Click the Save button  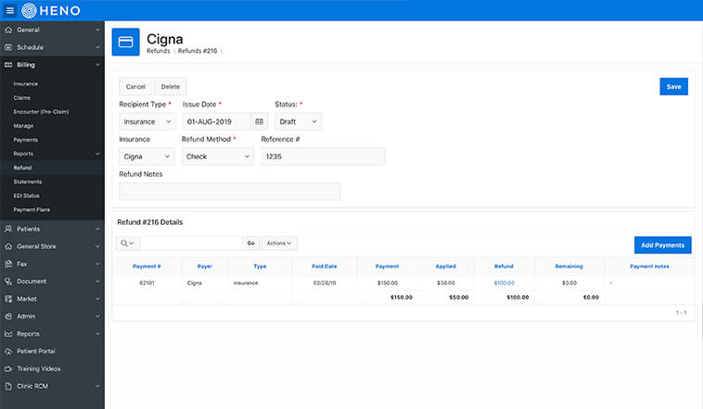click(x=673, y=87)
